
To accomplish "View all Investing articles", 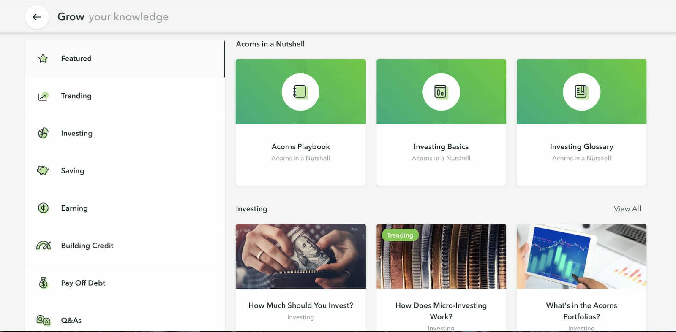I will tap(627, 209).
